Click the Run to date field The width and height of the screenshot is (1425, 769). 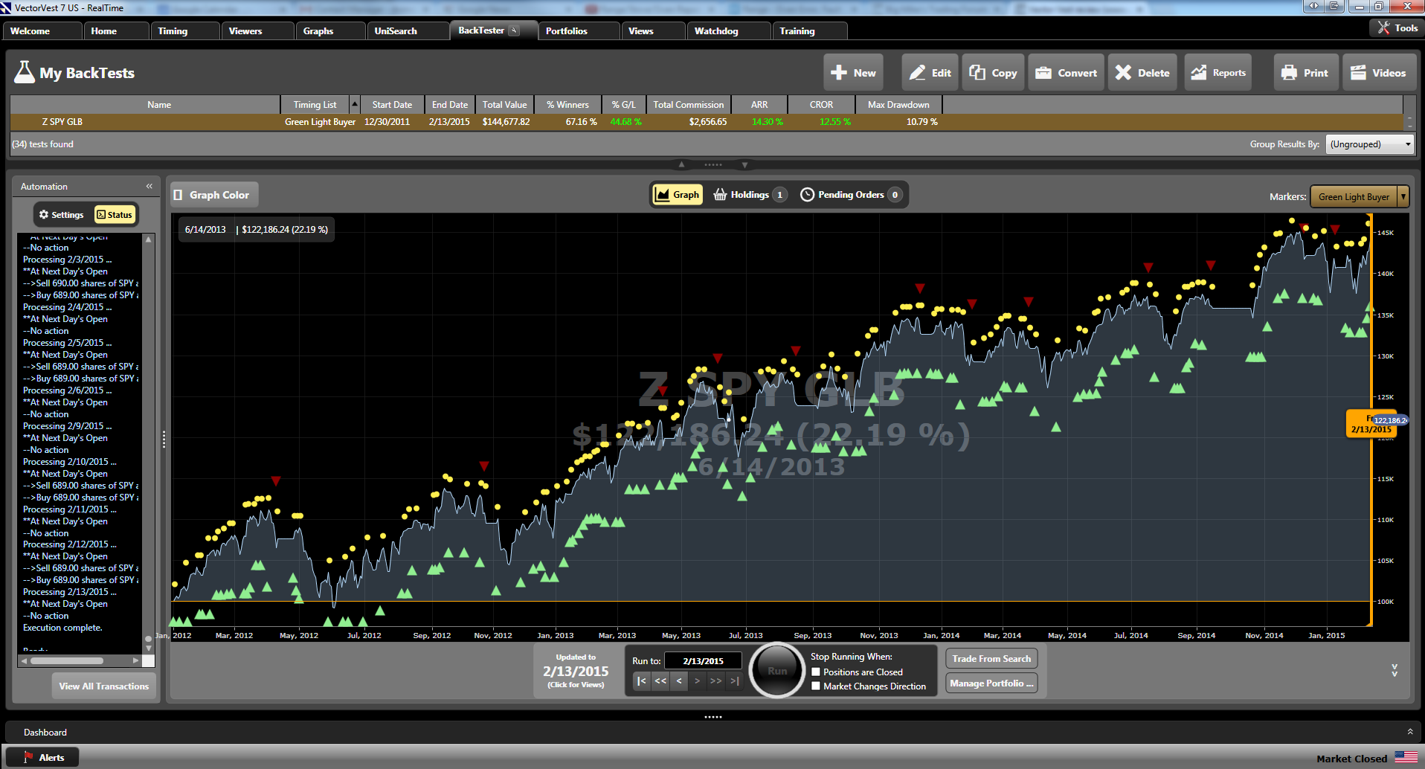pyautogui.click(x=703, y=660)
